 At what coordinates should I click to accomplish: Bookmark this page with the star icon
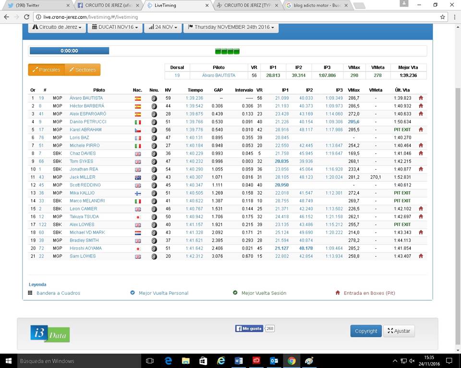[442, 17]
